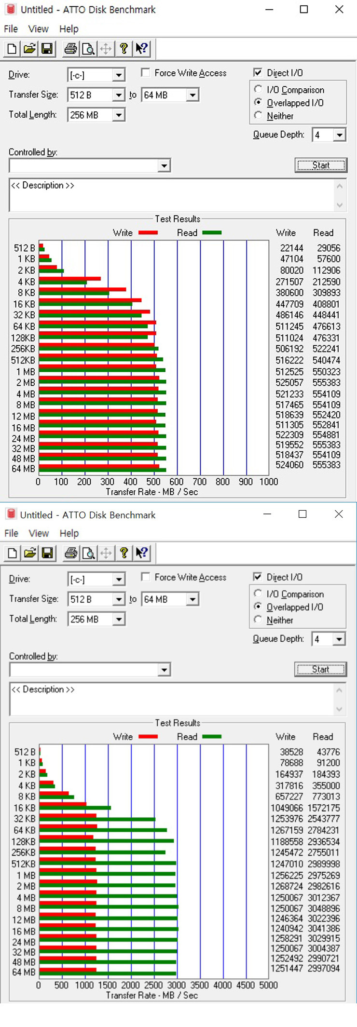Open 512 B transfer size dropdown, upper window
357x1027 pixels.
119,95
